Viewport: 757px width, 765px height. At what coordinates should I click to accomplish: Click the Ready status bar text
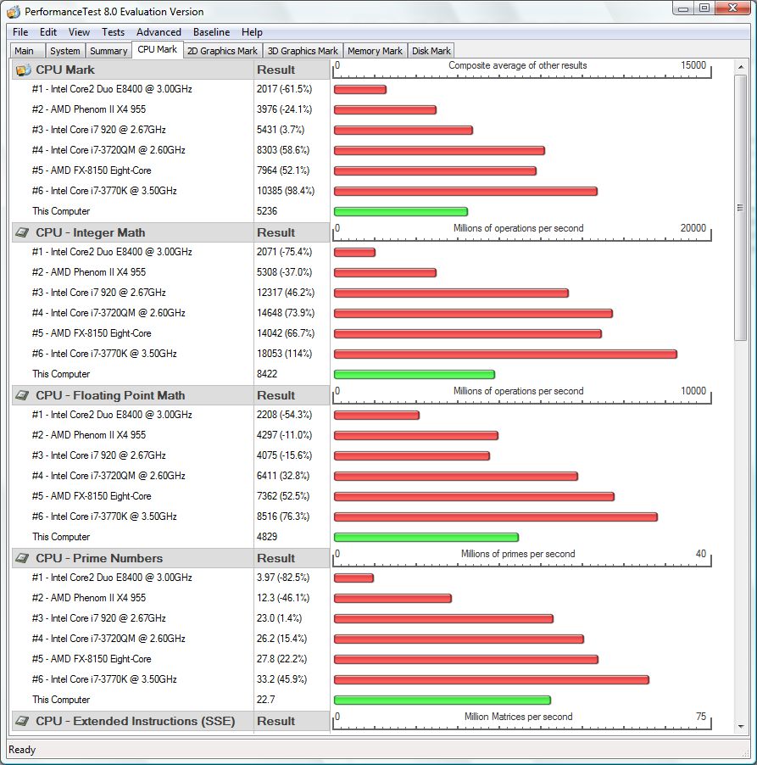[22, 750]
